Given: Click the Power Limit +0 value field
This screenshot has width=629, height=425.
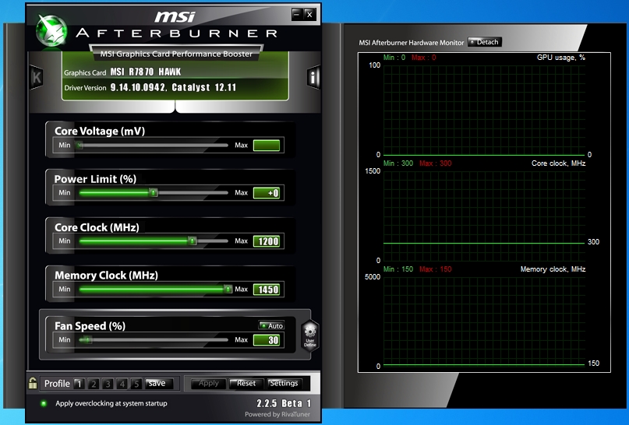Looking at the screenshot, I should tap(267, 193).
